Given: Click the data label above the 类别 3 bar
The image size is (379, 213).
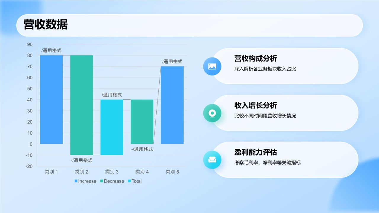Looking at the screenshot, I should click(x=112, y=95).
